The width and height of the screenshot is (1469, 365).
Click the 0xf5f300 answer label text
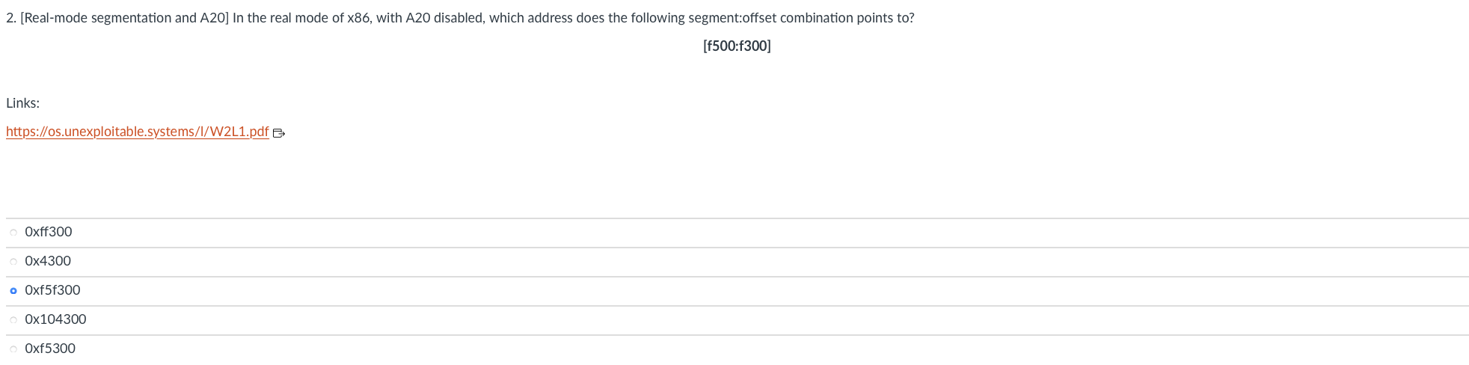(52, 290)
